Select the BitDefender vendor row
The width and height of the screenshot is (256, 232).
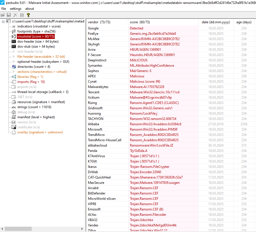[171, 193]
